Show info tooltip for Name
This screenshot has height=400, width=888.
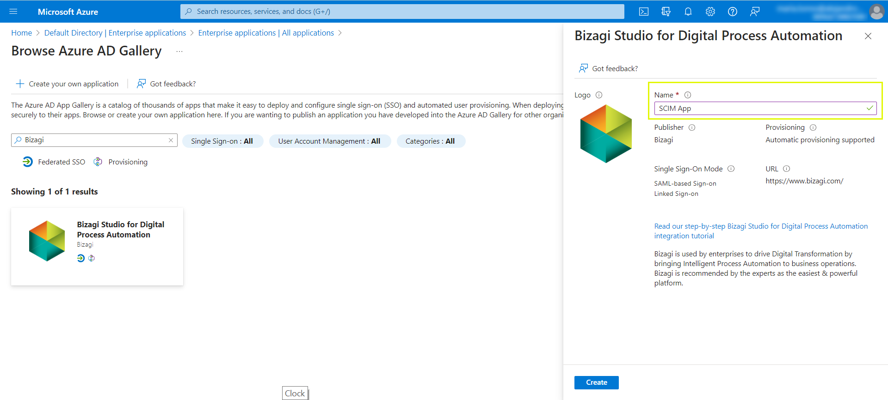point(688,95)
